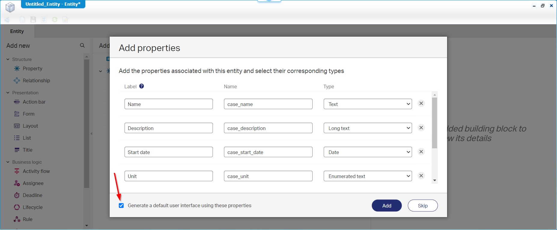This screenshot has width=557, height=230.
Task: Select the Untitled_Entity document tab
Action: click(x=53, y=4)
